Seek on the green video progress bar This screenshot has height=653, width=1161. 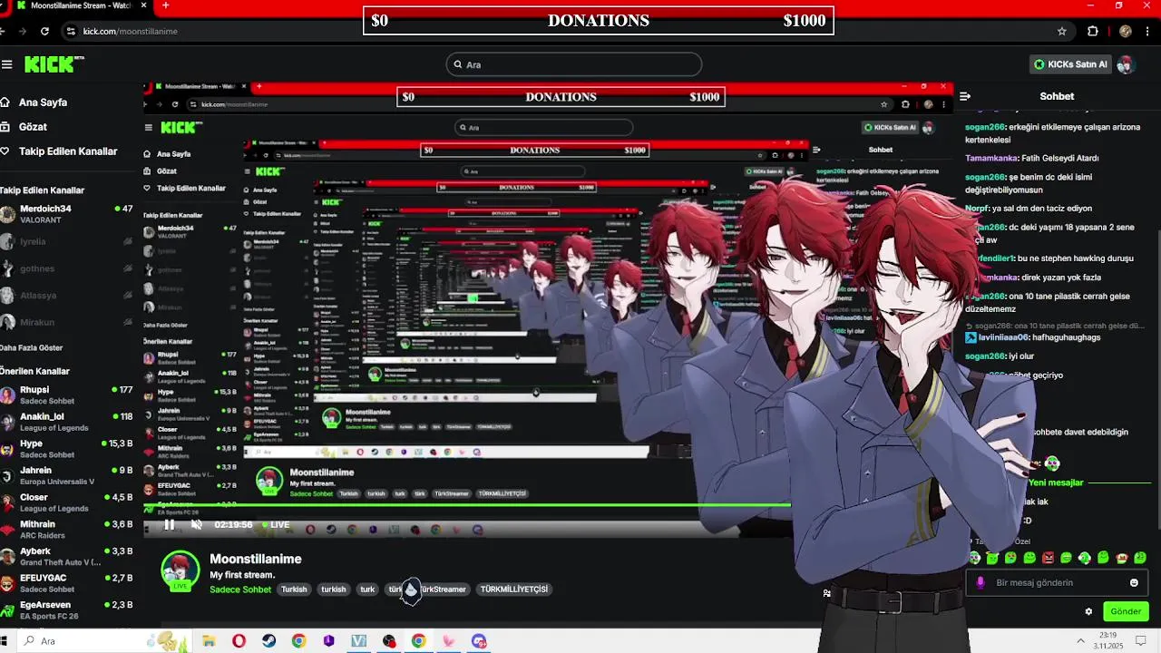tap(467, 505)
